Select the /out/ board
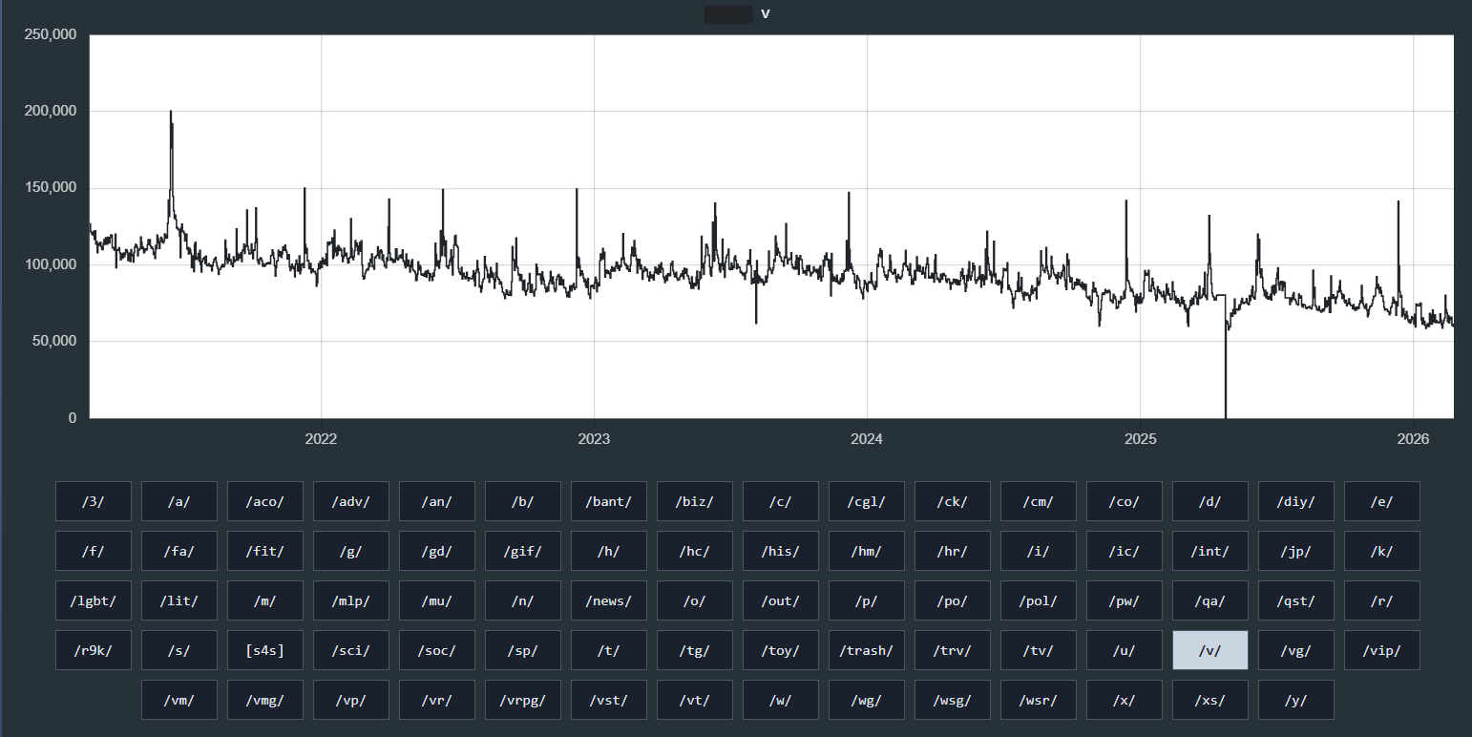Image resolution: width=1472 pixels, height=737 pixels. click(781, 600)
